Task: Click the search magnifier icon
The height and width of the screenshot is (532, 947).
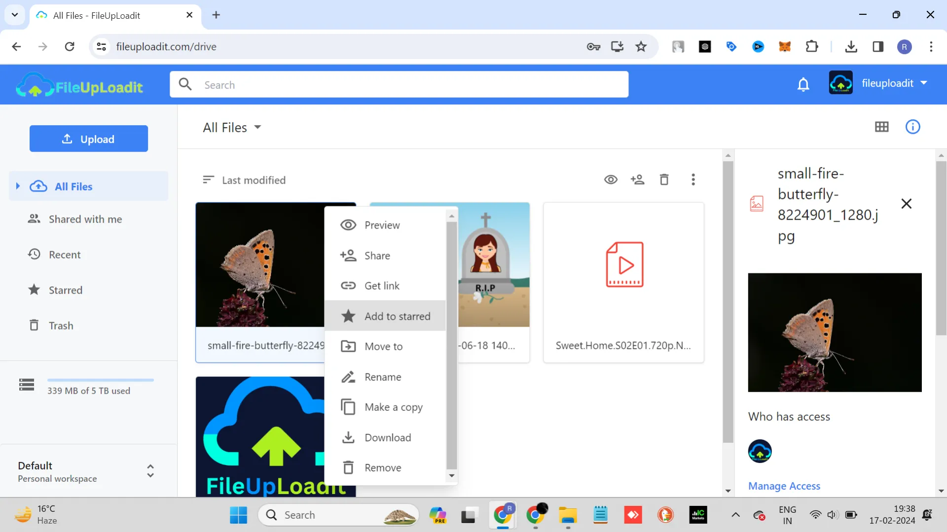Action: (x=185, y=85)
